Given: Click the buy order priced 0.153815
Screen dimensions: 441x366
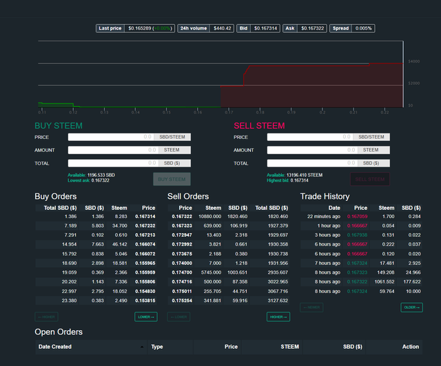Looking at the screenshot, I should click(96, 301).
